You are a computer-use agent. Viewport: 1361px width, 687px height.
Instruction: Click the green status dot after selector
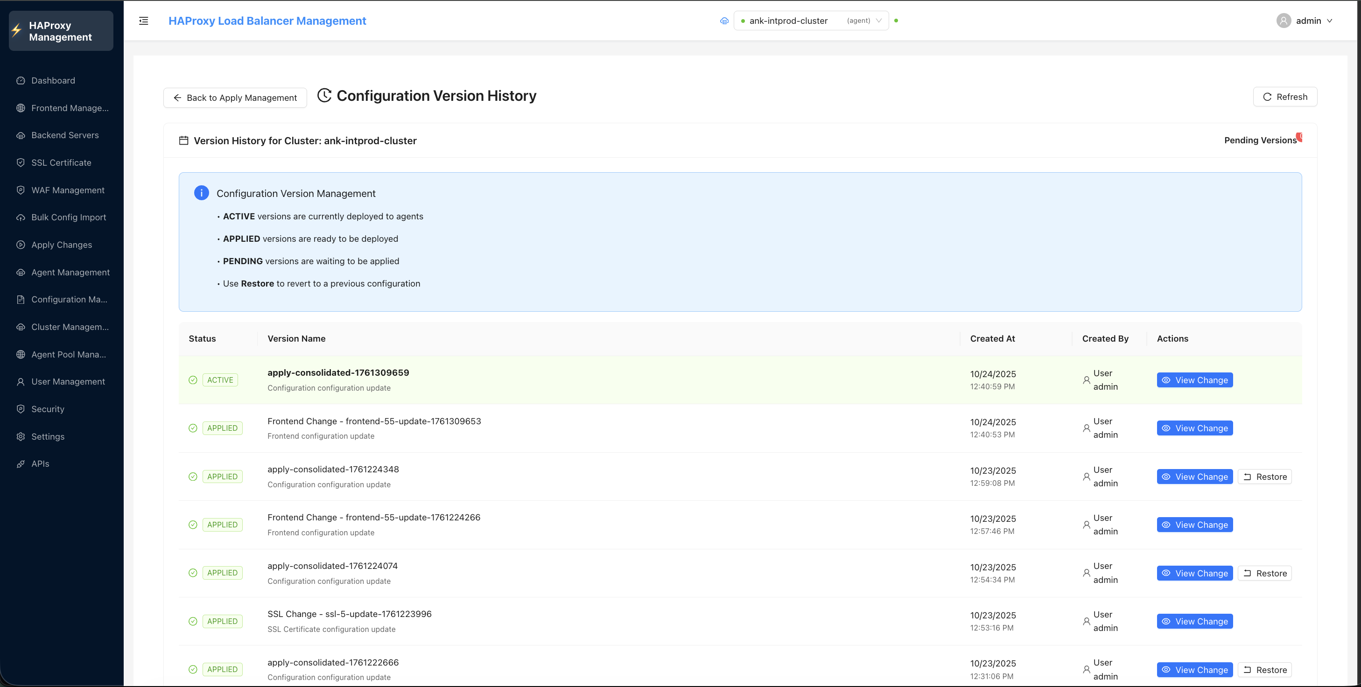(x=896, y=21)
